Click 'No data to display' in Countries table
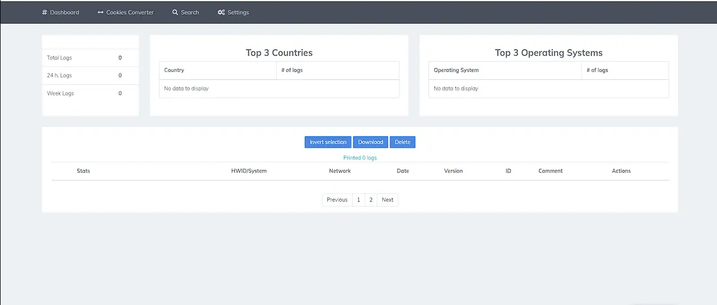717x305 pixels. (186, 88)
